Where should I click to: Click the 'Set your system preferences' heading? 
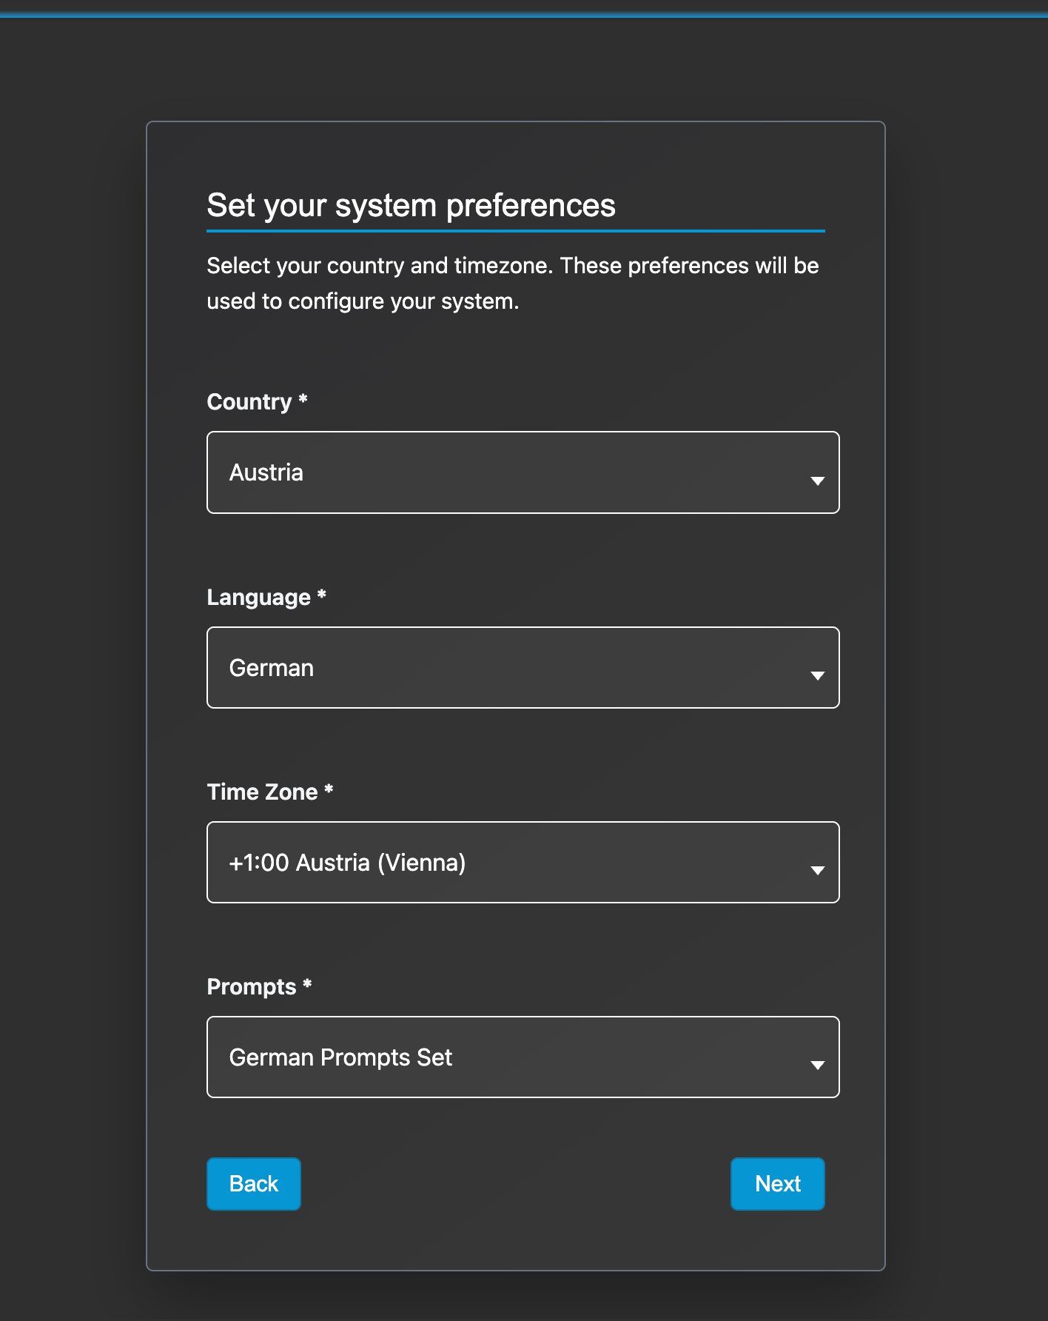[x=411, y=205]
